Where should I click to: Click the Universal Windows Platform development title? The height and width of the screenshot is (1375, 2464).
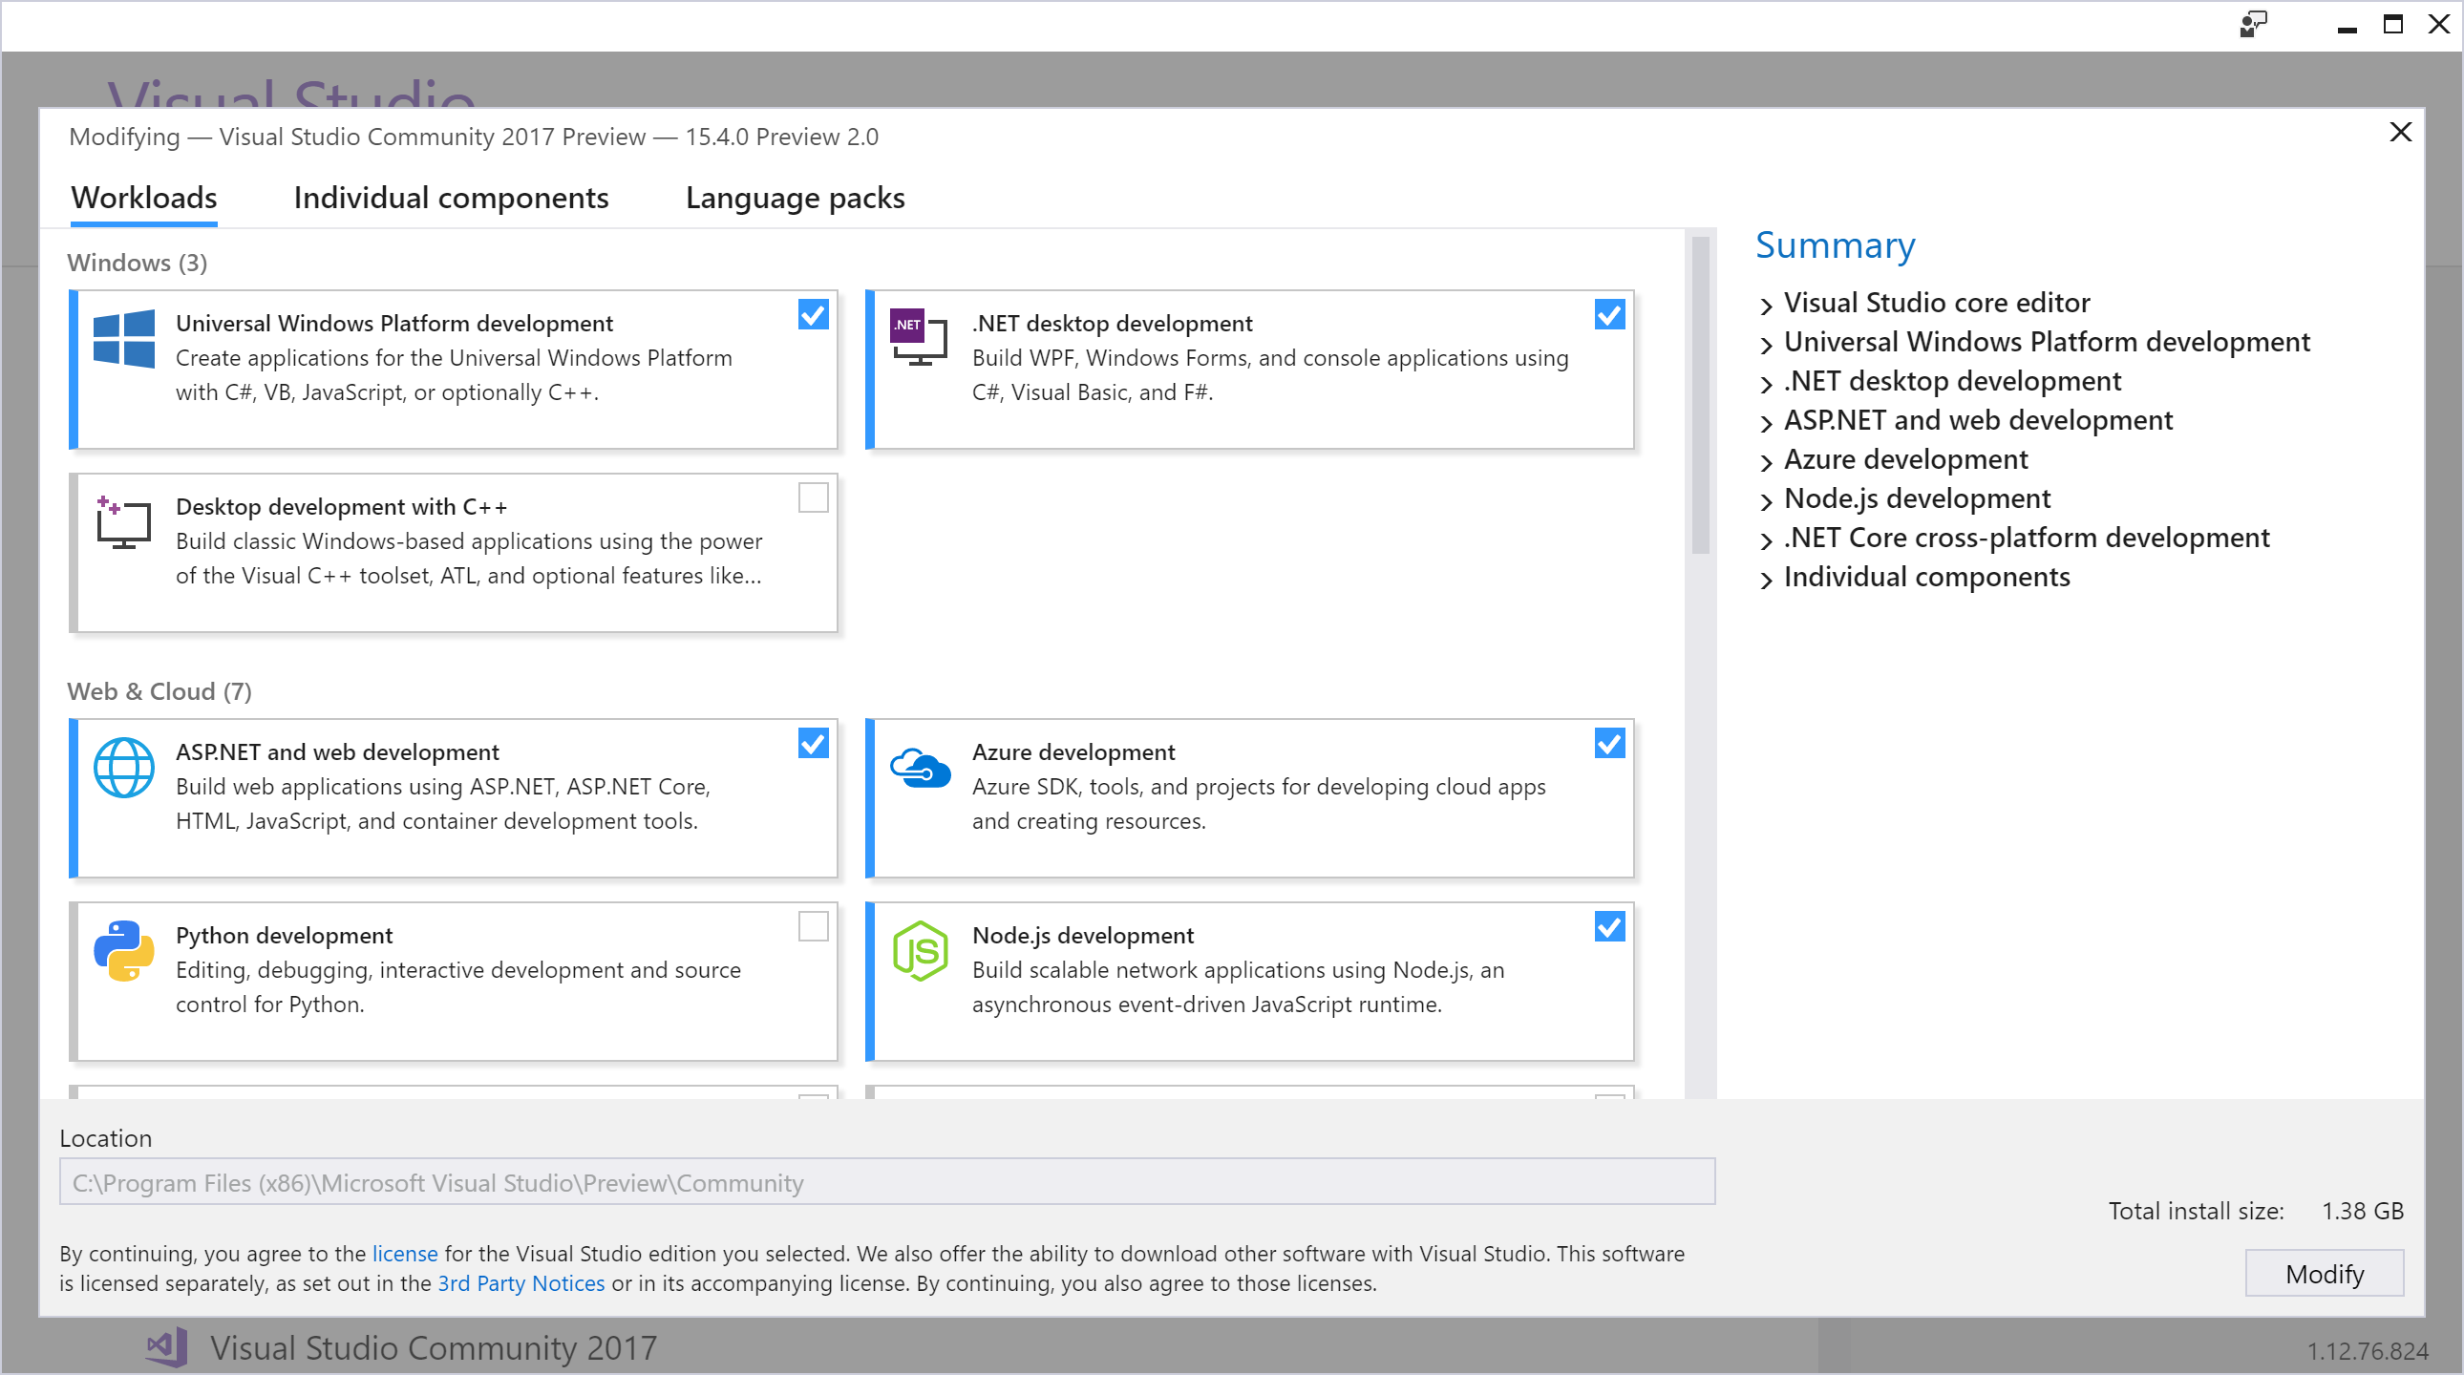tap(394, 323)
